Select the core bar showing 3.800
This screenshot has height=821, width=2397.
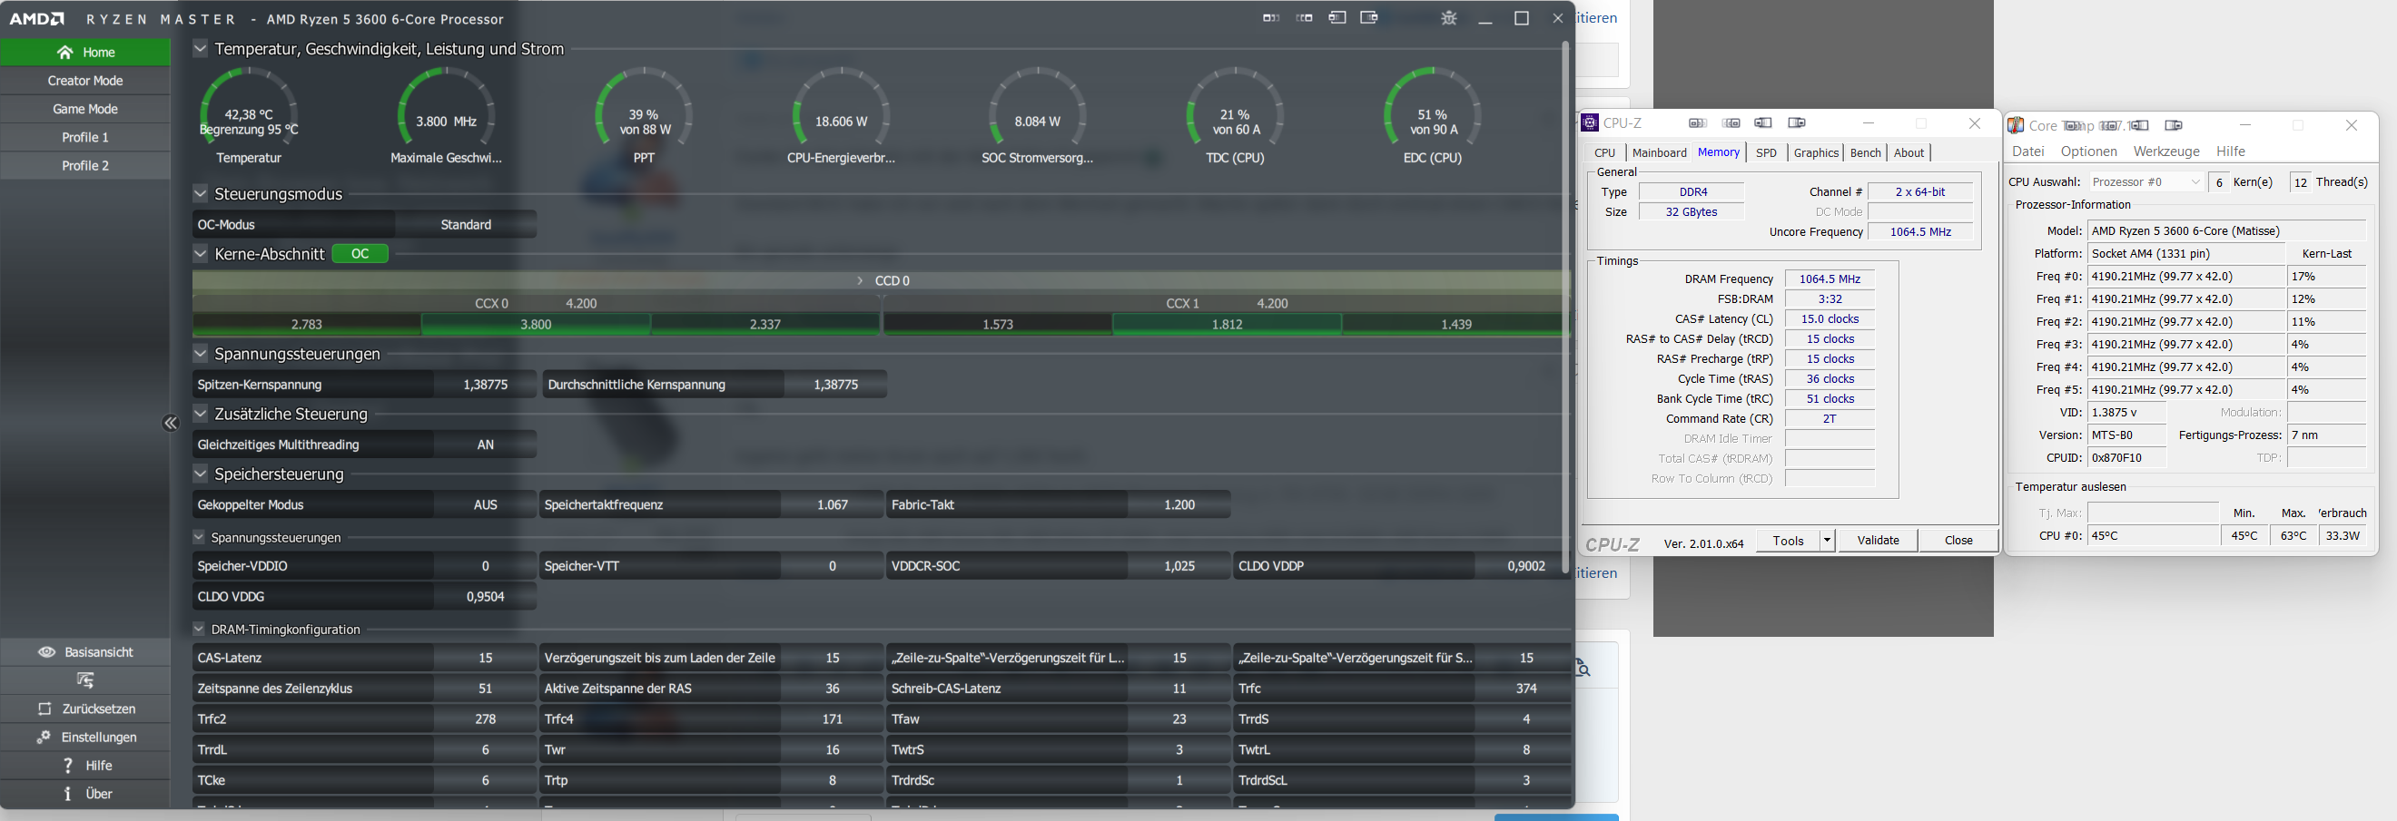(536, 325)
